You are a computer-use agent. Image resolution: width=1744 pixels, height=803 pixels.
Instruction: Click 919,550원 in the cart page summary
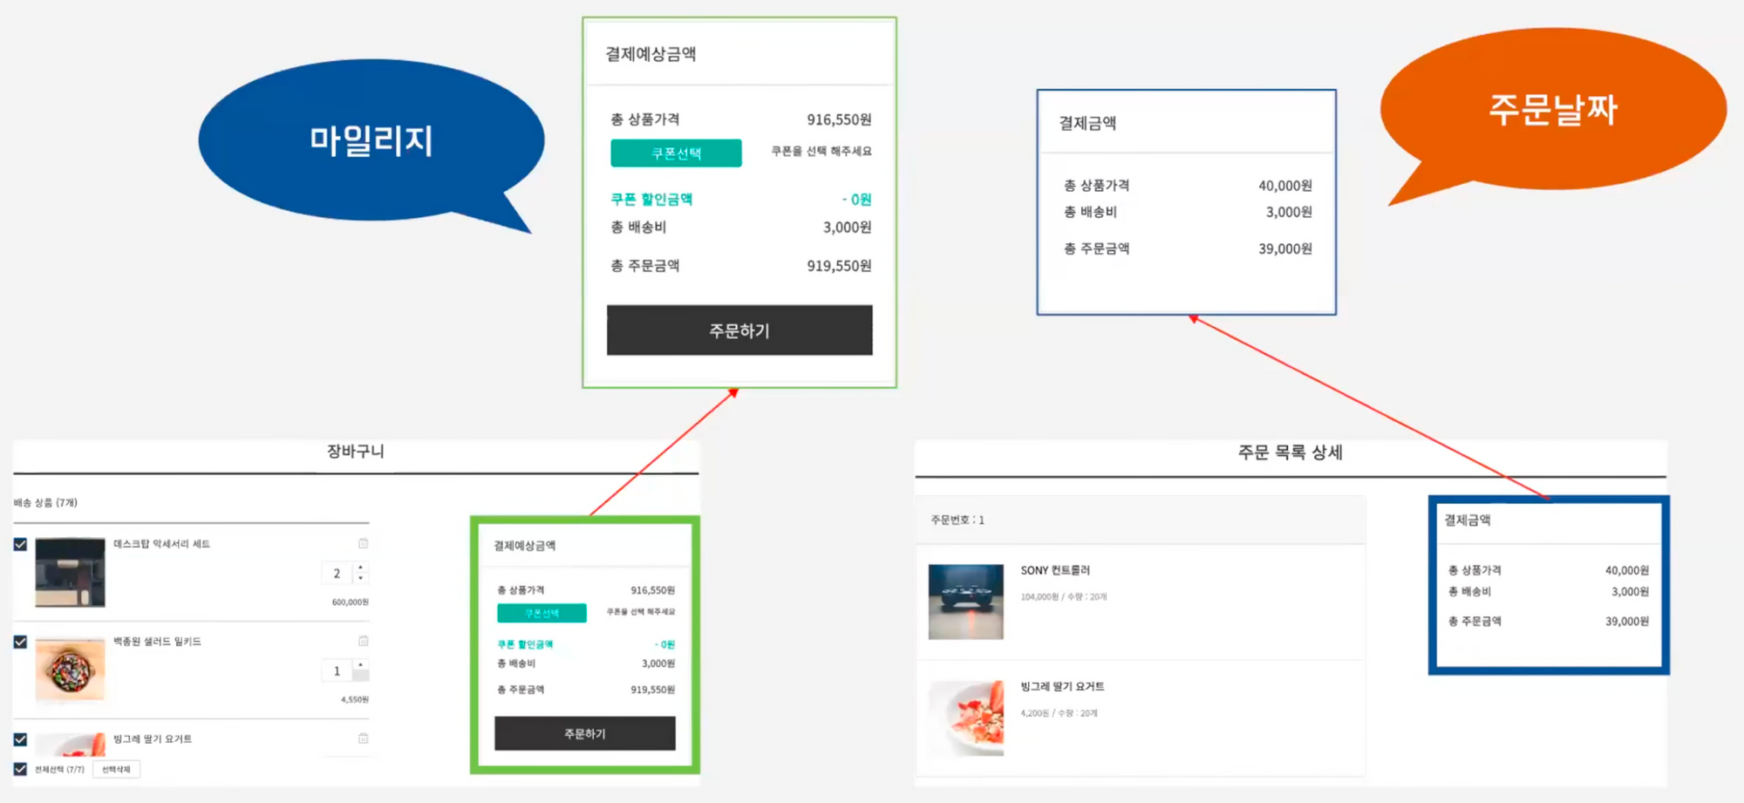pyautogui.click(x=652, y=690)
